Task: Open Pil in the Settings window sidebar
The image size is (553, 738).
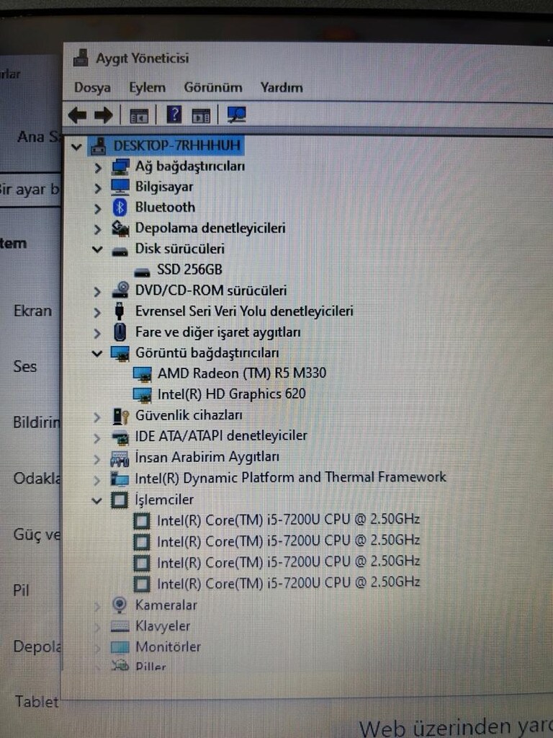Action: click(x=21, y=590)
